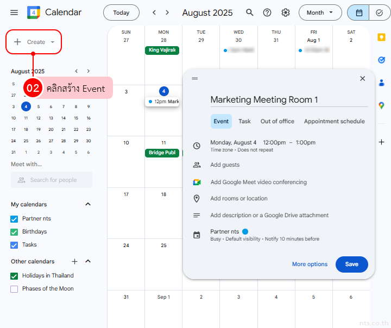Viewport: 391px width, 328px height.
Task: Click the location pin icon
Action: pyautogui.click(x=197, y=199)
